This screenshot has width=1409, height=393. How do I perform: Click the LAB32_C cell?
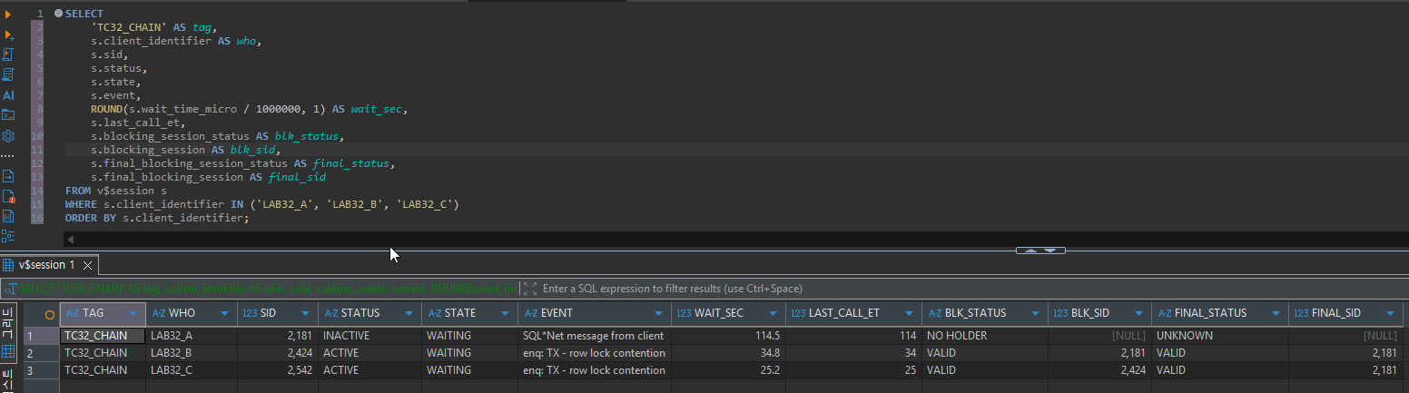[x=191, y=370]
